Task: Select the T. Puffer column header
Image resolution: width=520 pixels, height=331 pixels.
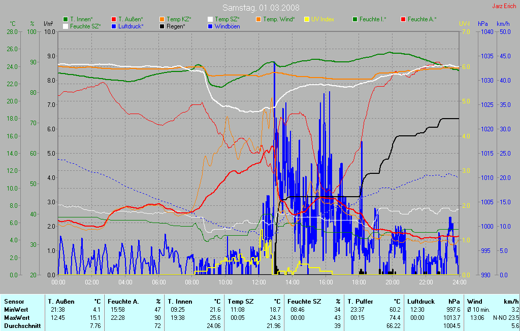Action: [361, 301]
